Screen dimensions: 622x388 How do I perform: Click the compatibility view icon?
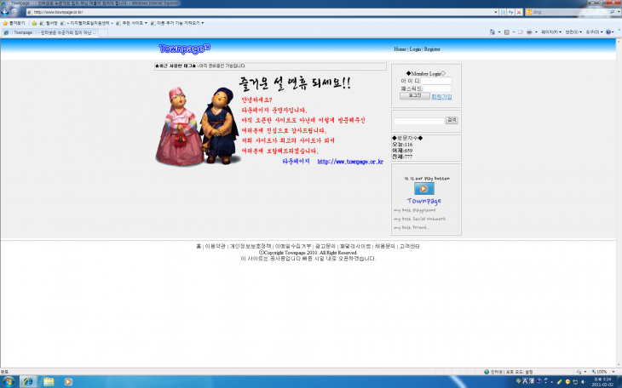(x=503, y=12)
